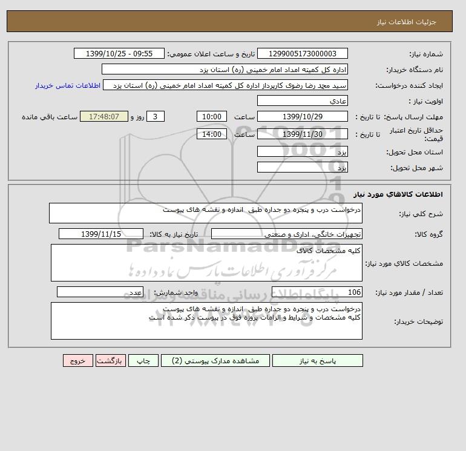Click the 'اولویت نیاز :' label
Image resolution: width=466 pixels, height=451 pixels.
426,101
